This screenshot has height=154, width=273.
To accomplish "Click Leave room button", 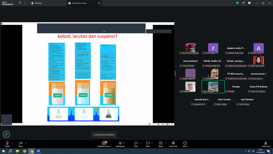I will click(266, 144).
